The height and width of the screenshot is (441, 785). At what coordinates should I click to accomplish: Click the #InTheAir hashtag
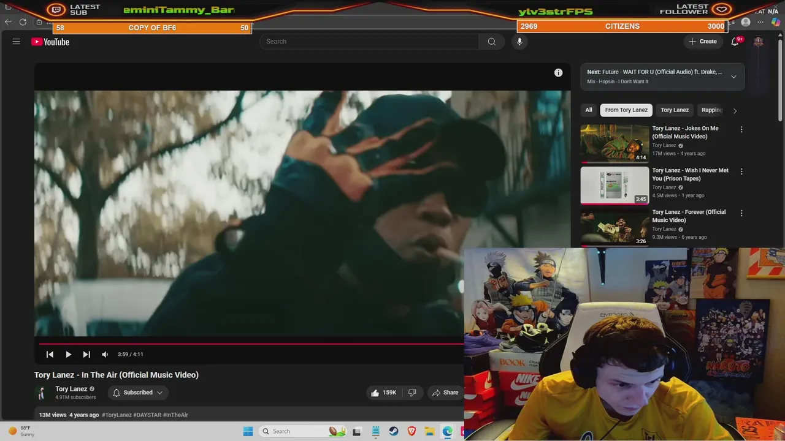[175, 415]
